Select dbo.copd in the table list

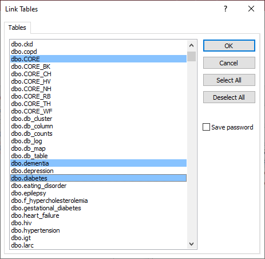98,52
